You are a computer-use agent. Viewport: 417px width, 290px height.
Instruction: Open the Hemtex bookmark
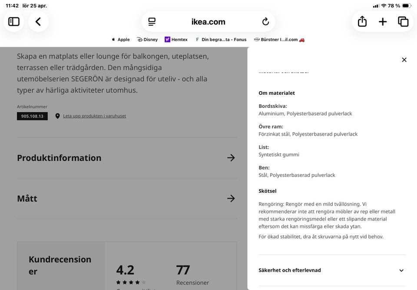pyautogui.click(x=176, y=40)
